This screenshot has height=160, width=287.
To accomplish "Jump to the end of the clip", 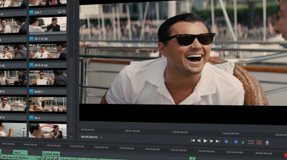I will [x=218, y=141].
